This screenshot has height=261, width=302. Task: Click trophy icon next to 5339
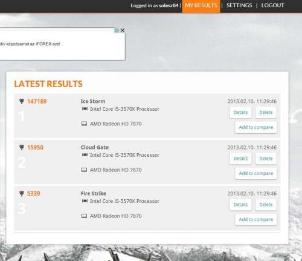22,193
